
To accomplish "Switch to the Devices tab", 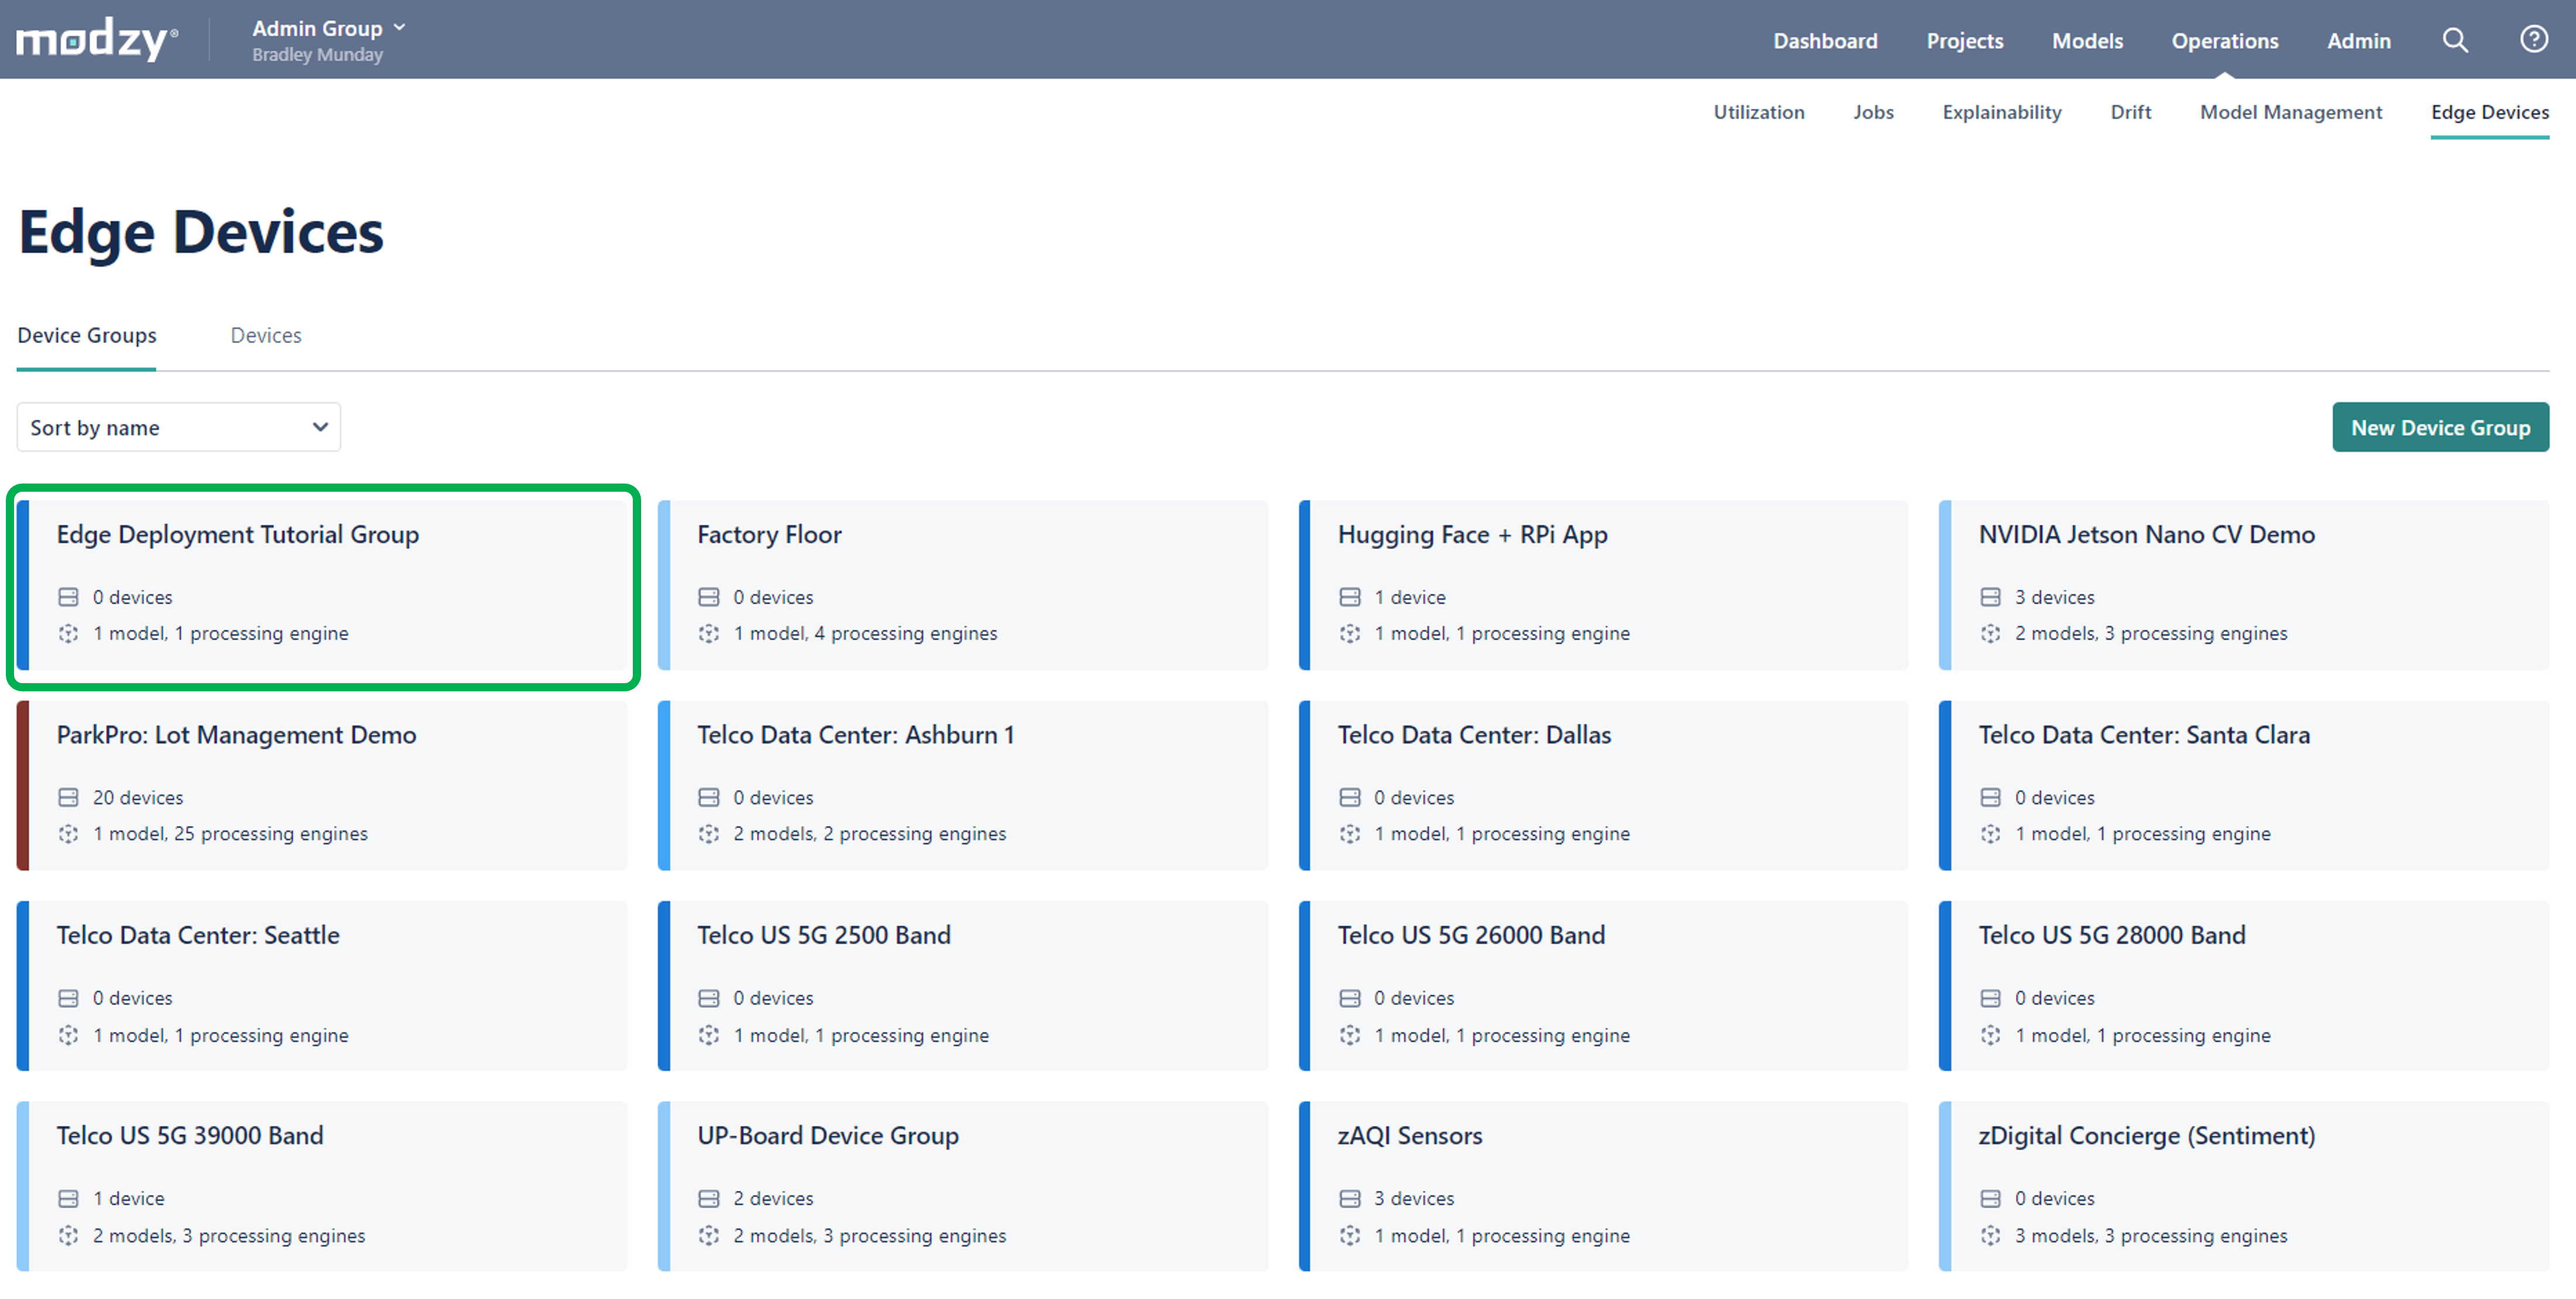I will (265, 336).
